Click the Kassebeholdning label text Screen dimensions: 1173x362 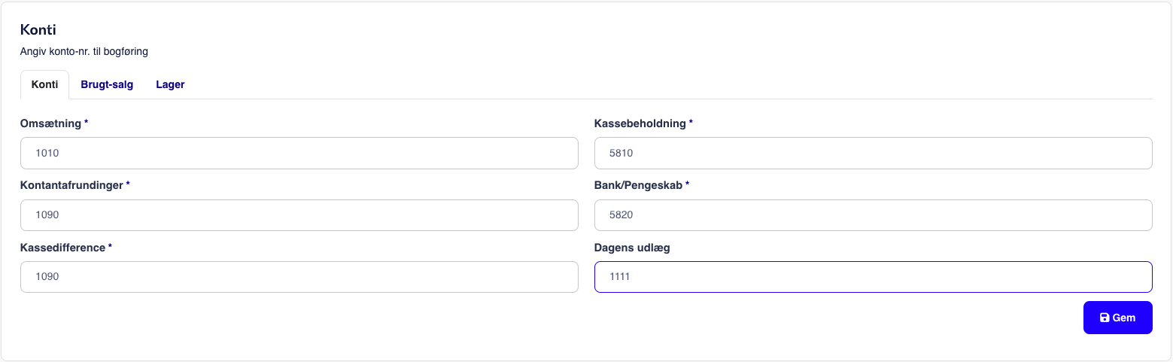pos(640,123)
